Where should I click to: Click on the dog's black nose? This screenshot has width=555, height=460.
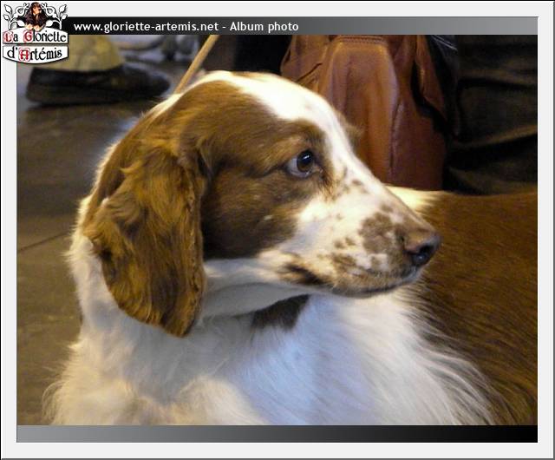click(x=423, y=250)
